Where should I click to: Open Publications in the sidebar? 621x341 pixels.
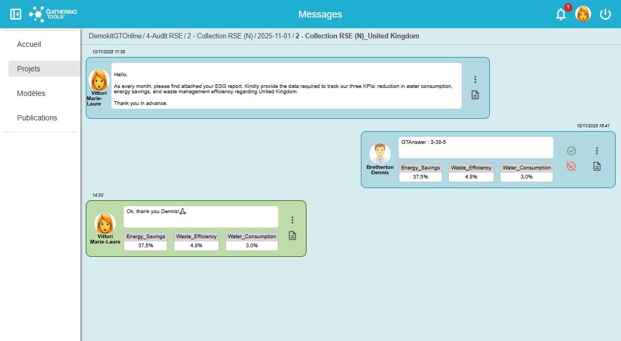click(37, 118)
